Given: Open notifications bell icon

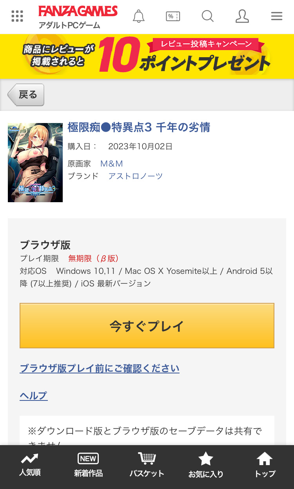Looking at the screenshot, I should (x=139, y=16).
